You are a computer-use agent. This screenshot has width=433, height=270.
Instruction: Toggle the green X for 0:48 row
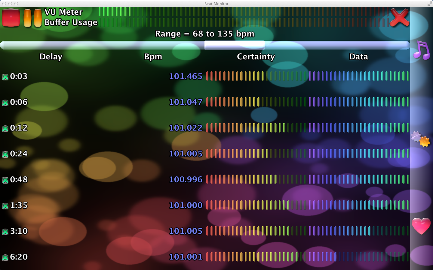[5, 180]
